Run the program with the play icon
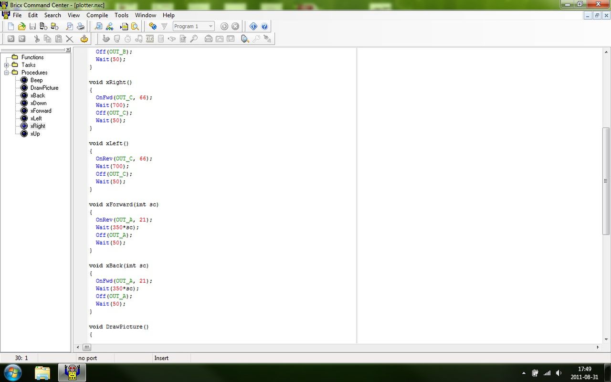The image size is (611, 382). 224,26
